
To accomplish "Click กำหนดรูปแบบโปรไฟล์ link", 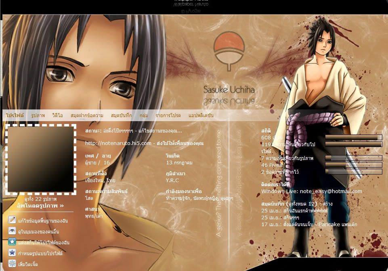I will pyautogui.click(x=40, y=253).
